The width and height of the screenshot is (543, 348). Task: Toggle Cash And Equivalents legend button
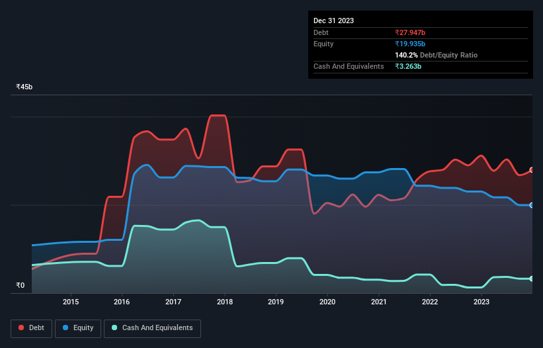(152, 328)
